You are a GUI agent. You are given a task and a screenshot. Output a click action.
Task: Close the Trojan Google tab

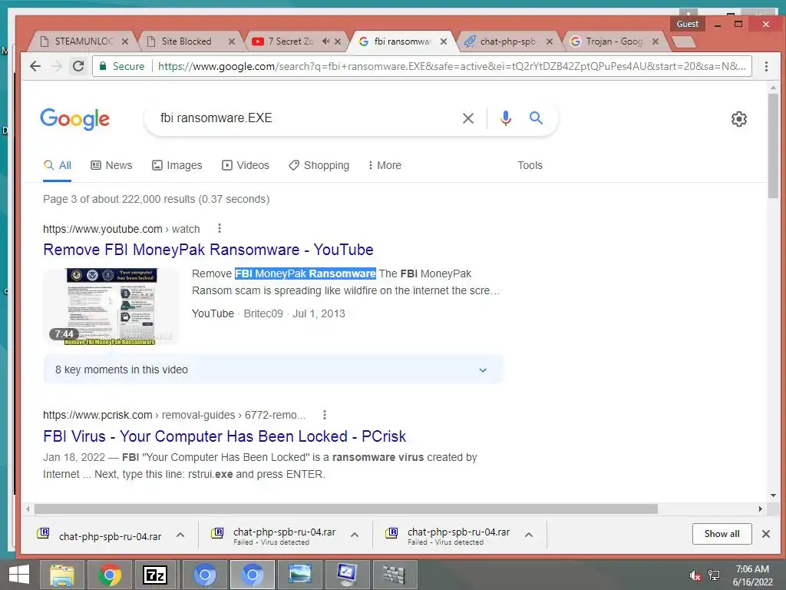[x=656, y=41]
